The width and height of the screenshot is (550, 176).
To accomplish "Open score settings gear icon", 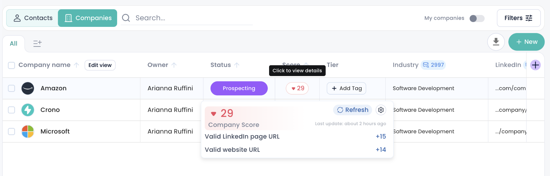I will (x=381, y=110).
